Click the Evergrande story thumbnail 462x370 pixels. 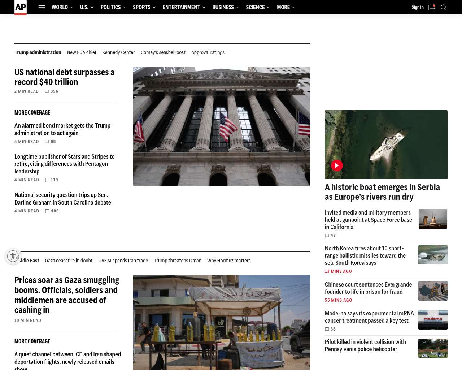[433, 291]
